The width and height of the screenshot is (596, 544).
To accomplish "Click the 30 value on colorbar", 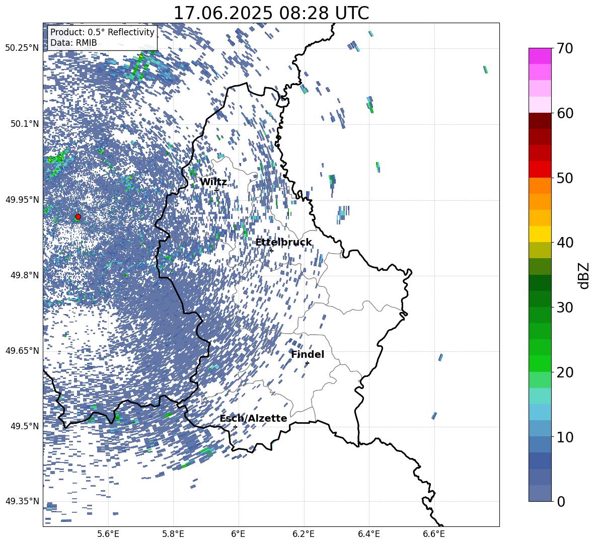I will 564,307.
